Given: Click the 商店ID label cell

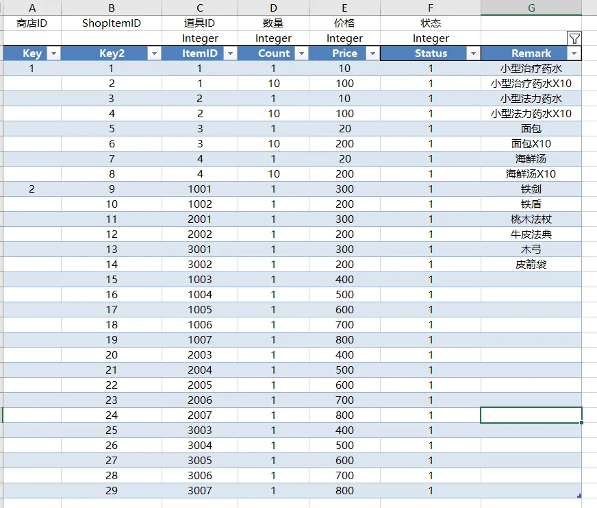Looking at the screenshot, I should [31, 23].
